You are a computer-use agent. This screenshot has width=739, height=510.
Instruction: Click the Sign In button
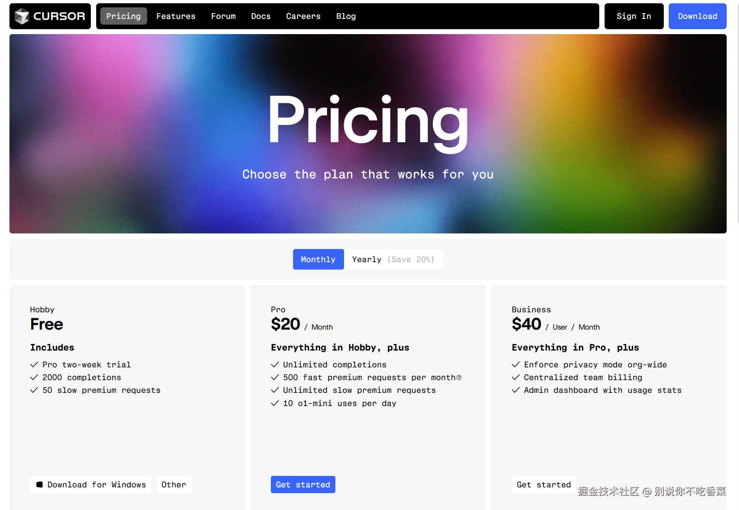coord(633,16)
